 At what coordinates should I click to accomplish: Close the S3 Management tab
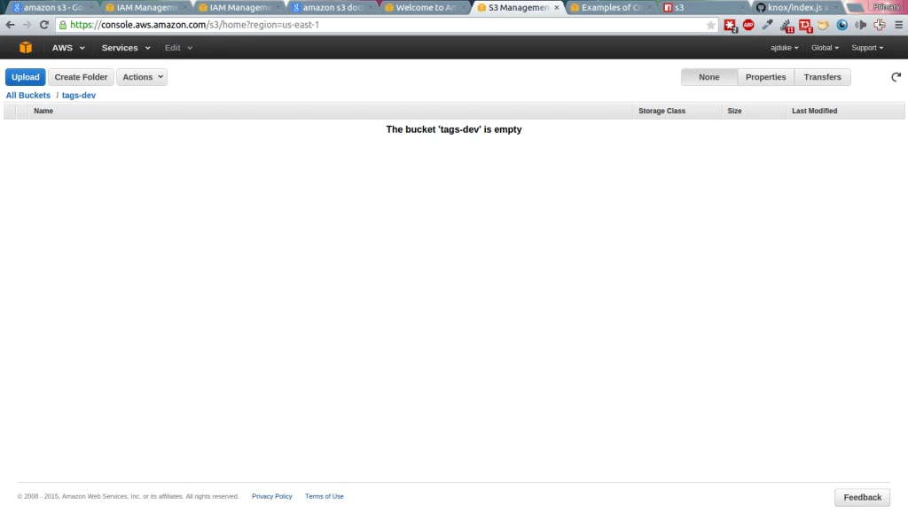click(x=557, y=7)
